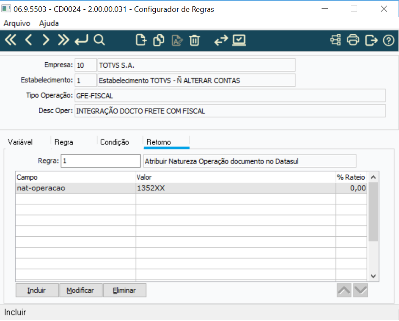This screenshot has height=321, width=399.
Task: Click the Valor column header
Action: click(x=236, y=177)
